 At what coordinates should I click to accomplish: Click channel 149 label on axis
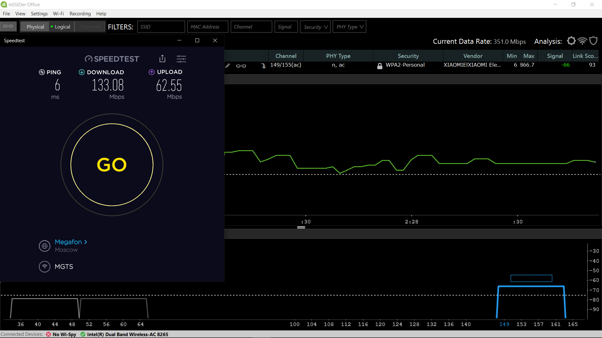(x=504, y=324)
